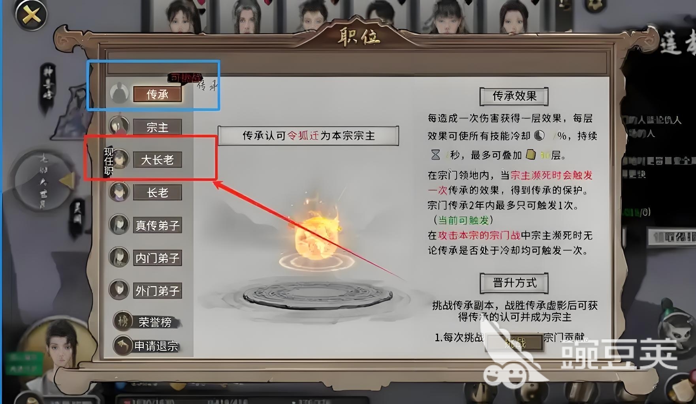Click the 大长老 avatar portrait icon

coord(120,159)
